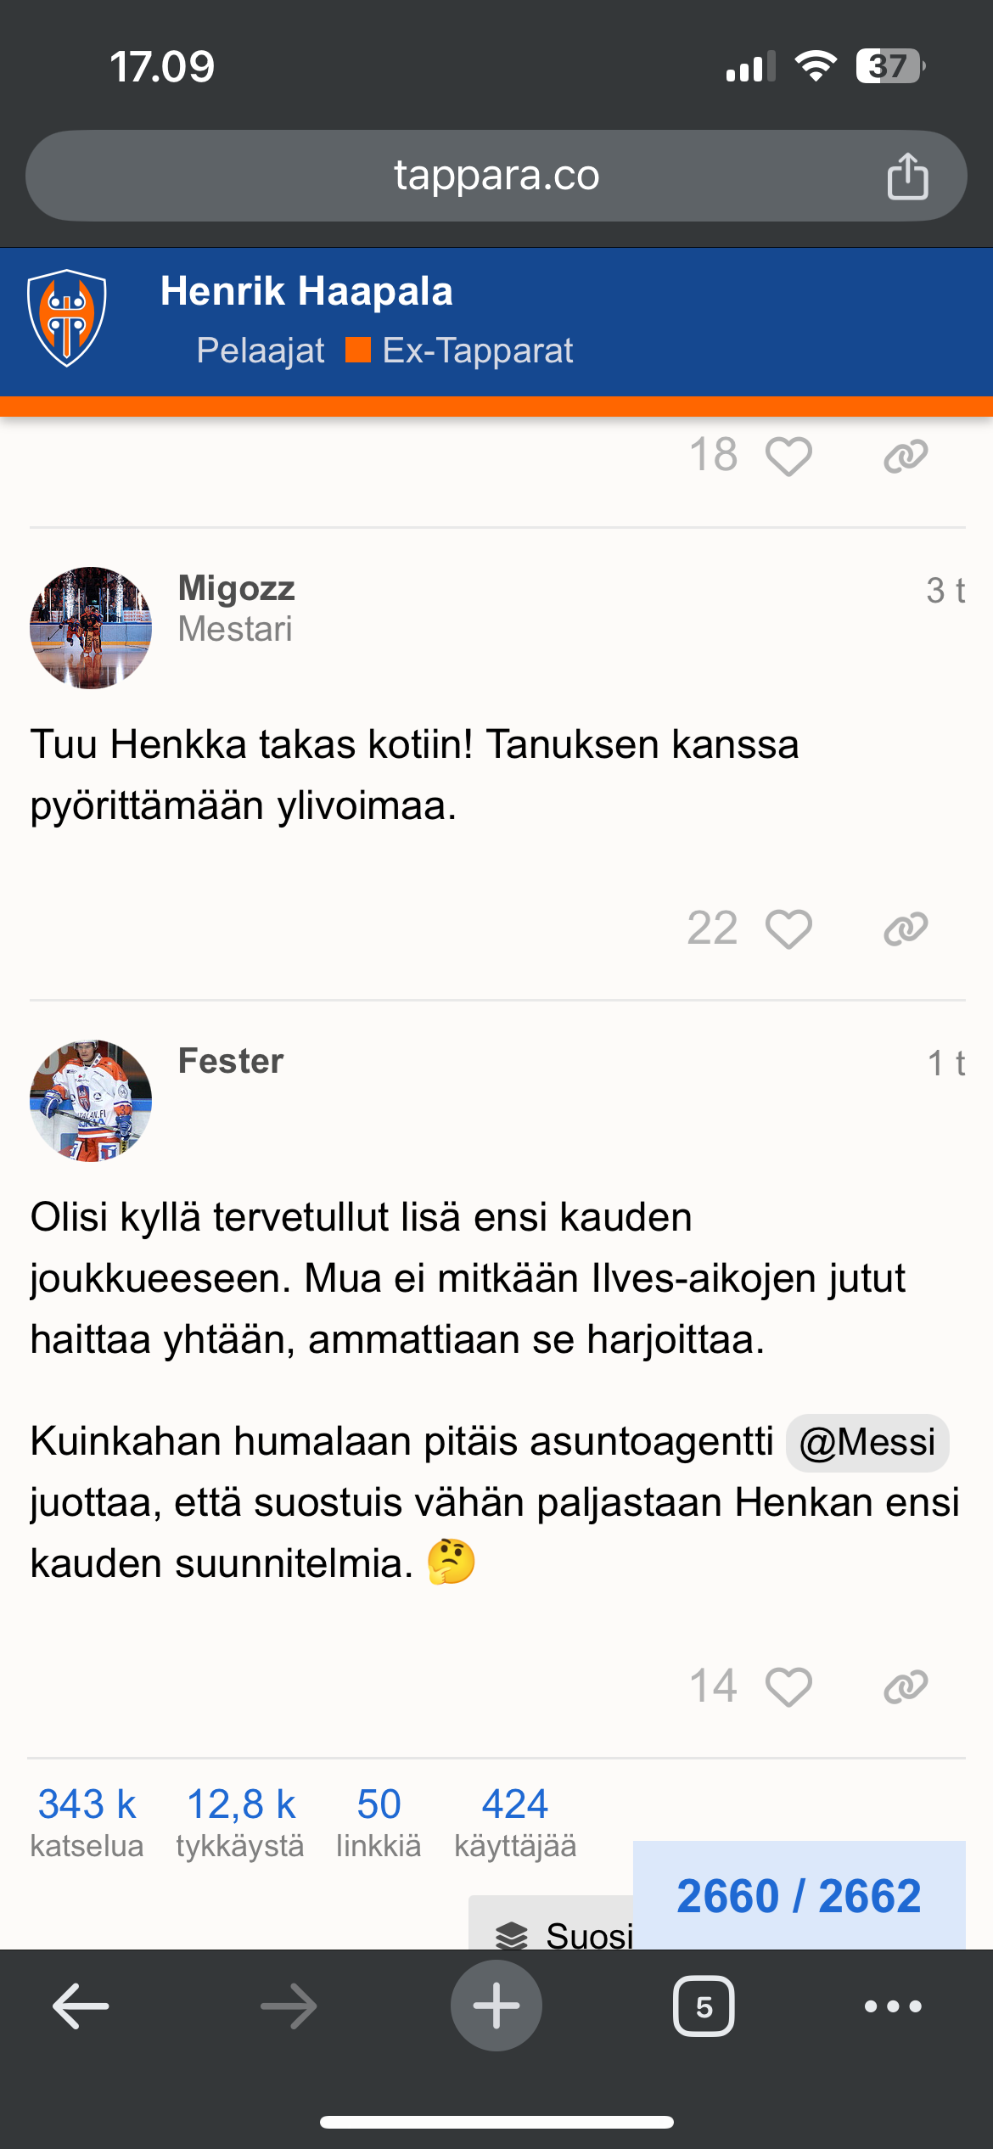This screenshot has height=2149, width=993.
Task: Like Migozz's post with the heart
Action: [788, 929]
